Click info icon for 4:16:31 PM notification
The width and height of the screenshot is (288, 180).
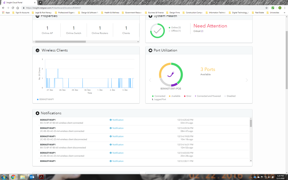click(111, 145)
